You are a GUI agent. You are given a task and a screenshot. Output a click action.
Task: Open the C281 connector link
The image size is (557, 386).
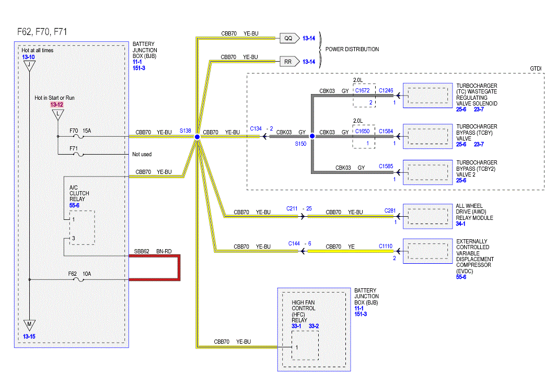[390, 210]
